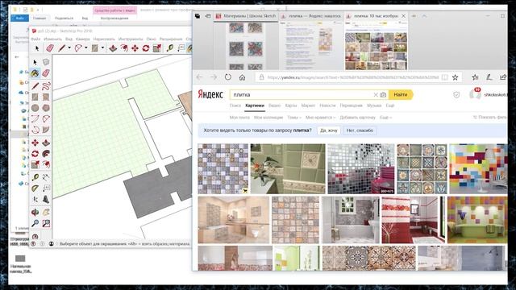Click Tape Measure in the top horizontal toolbar

(170, 48)
